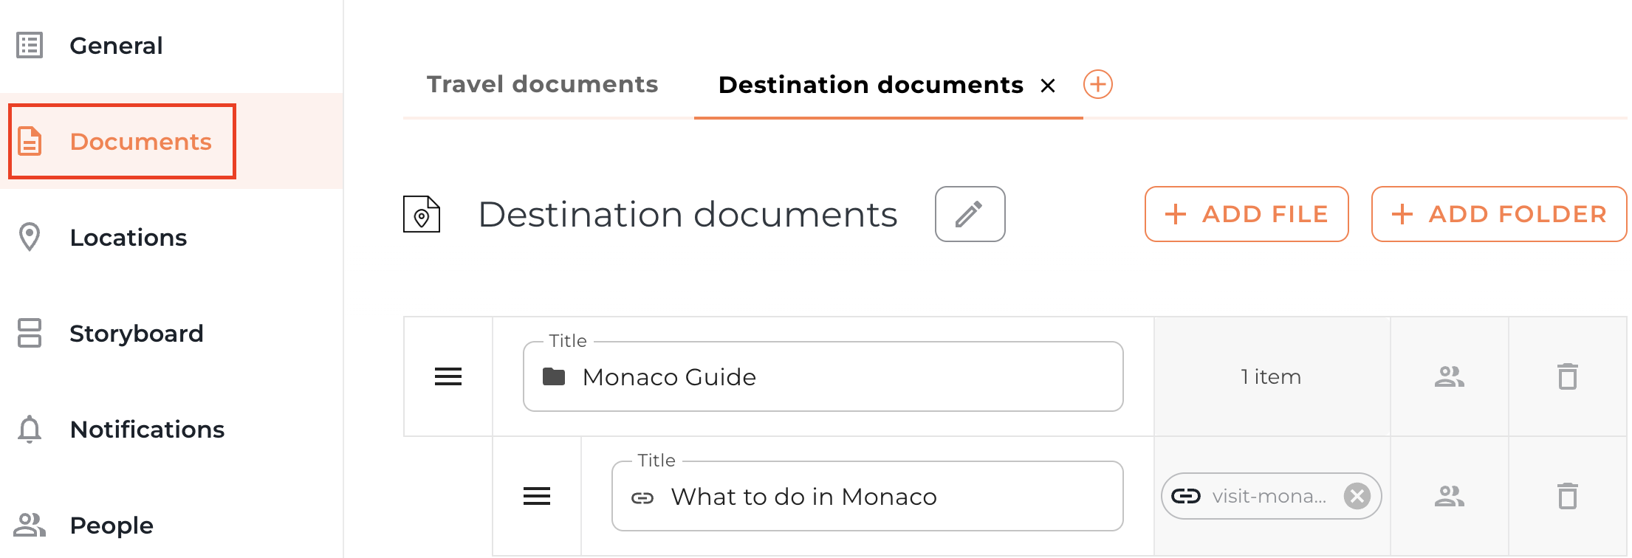The height and width of the screenshot is (558, 1632).
Task: Open Storyboard from the sidebar
Action: [x=136, y=334]
